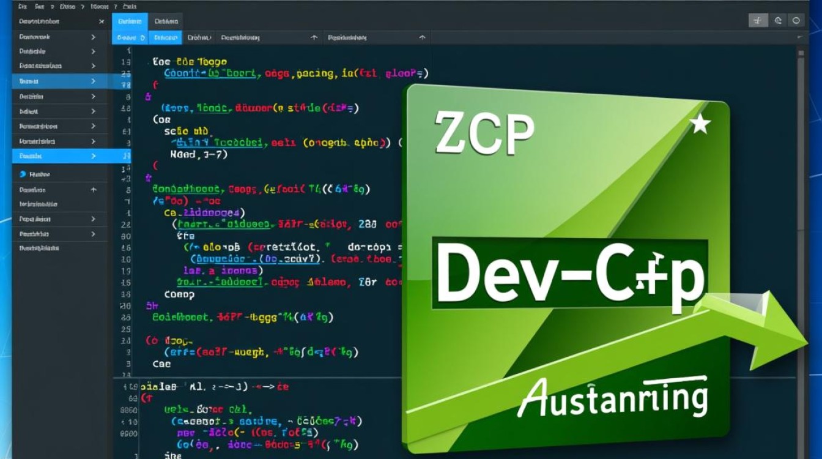Click the blue circular icon in the left sidebar

[x=23, y=174]
